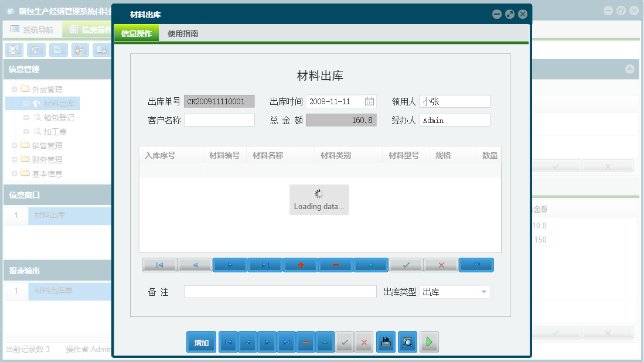Click the green run arrow icon at bottom
Screen dimensions: 644x362
pyautogui.click(x=429, y=341)
